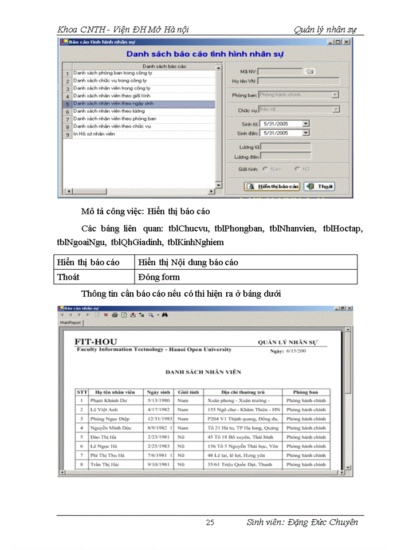Select 'In Hồ sơ nhân viên' row

(139, 134)
